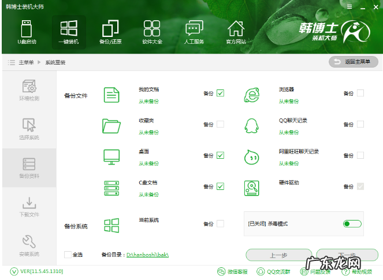383x280 pixels.
Task: Click the 当前系统 Windows logo icon
Action: (x=111, y=225)
